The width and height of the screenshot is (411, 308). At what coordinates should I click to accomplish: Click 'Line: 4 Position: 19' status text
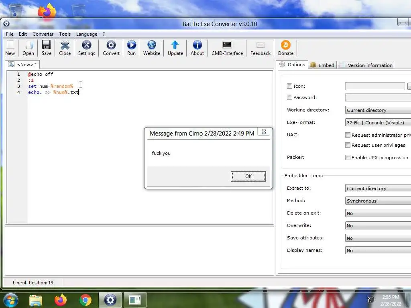[x=33, y=283]
